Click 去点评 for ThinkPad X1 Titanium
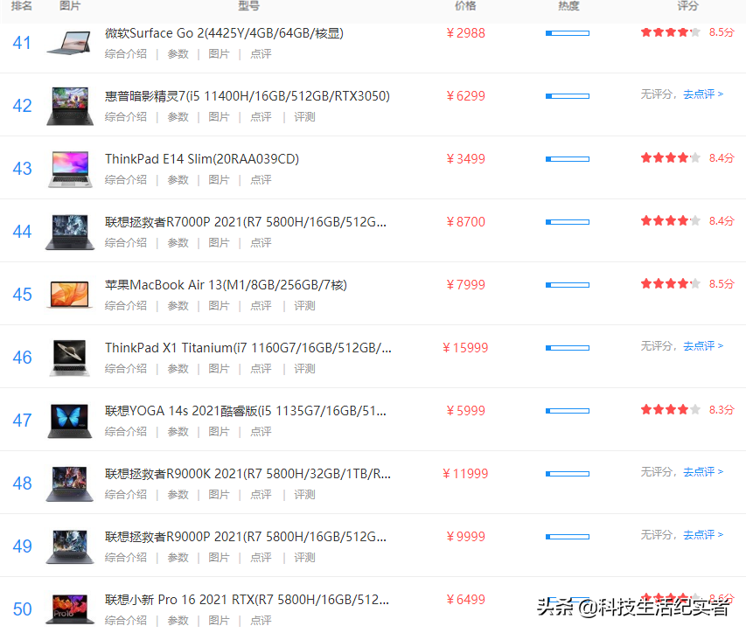This screenshot has height=633, width=746. click(x=703, y=345)
